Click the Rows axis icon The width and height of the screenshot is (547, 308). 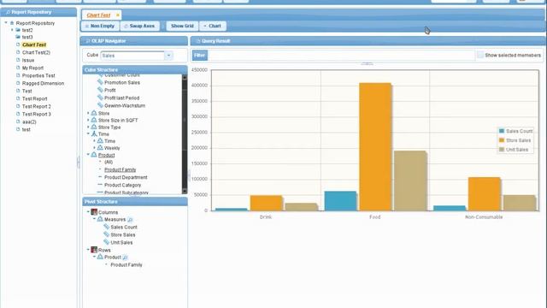click(x=94, y=250)
